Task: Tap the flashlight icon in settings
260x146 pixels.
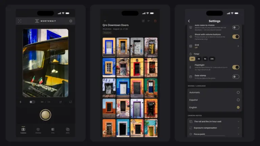Action: pyautogui.click(x=190, y=67)
